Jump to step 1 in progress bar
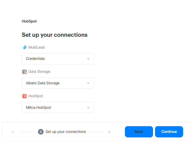 [13, 132]
